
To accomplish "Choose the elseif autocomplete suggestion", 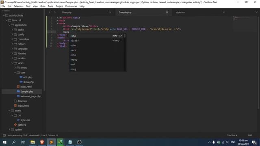I will point(97,41).
